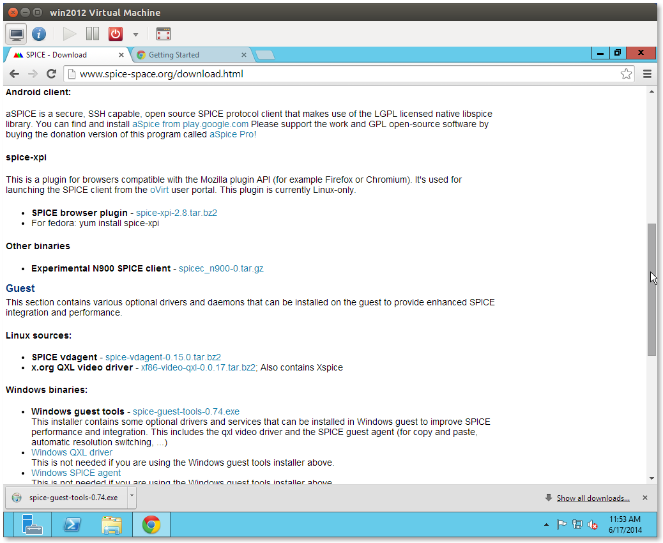Open Windows QXL driver link

(72, 452)
